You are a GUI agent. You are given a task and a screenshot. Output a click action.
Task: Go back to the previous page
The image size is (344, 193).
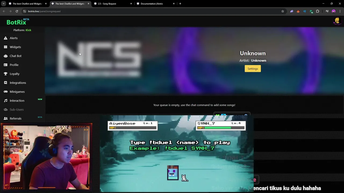(4, 11)
